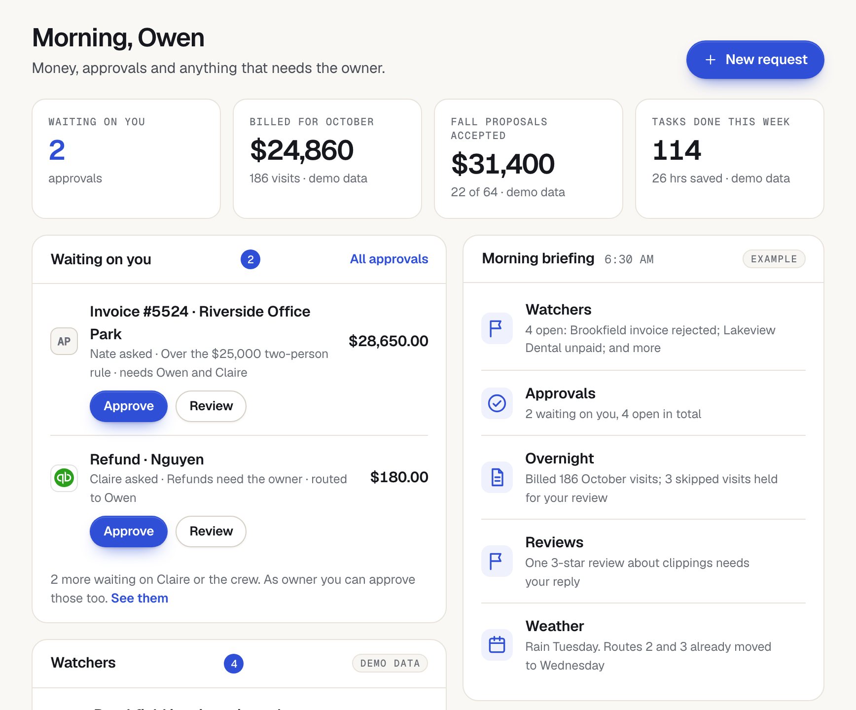Click the EXAMPLE tag in Morning briefing
This screenshot has width=856, height=710.
click(774, 259)
